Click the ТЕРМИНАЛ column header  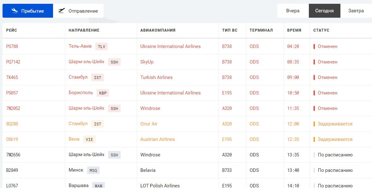click(x=261, y=30)
